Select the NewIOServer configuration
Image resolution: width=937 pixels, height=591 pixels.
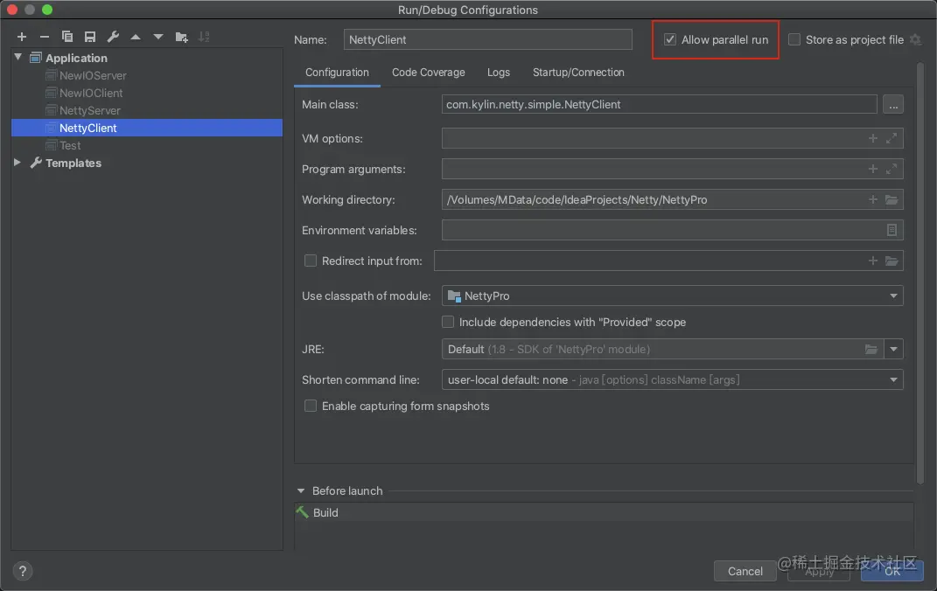tap(94, 76)
